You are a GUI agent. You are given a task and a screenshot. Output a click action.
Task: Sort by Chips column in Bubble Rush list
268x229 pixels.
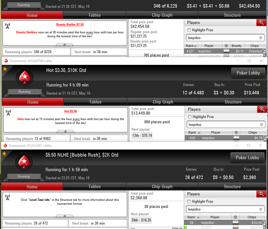(252, 217)
